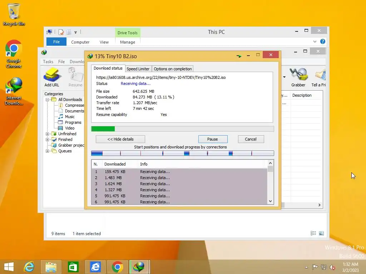Collapse the All Downloads tree node
This screenshot has height=274, width=366.
48,100
